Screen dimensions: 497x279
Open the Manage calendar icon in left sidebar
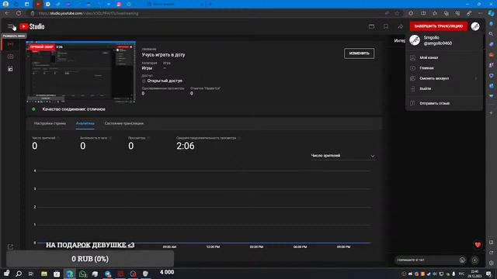click(10, 69)
